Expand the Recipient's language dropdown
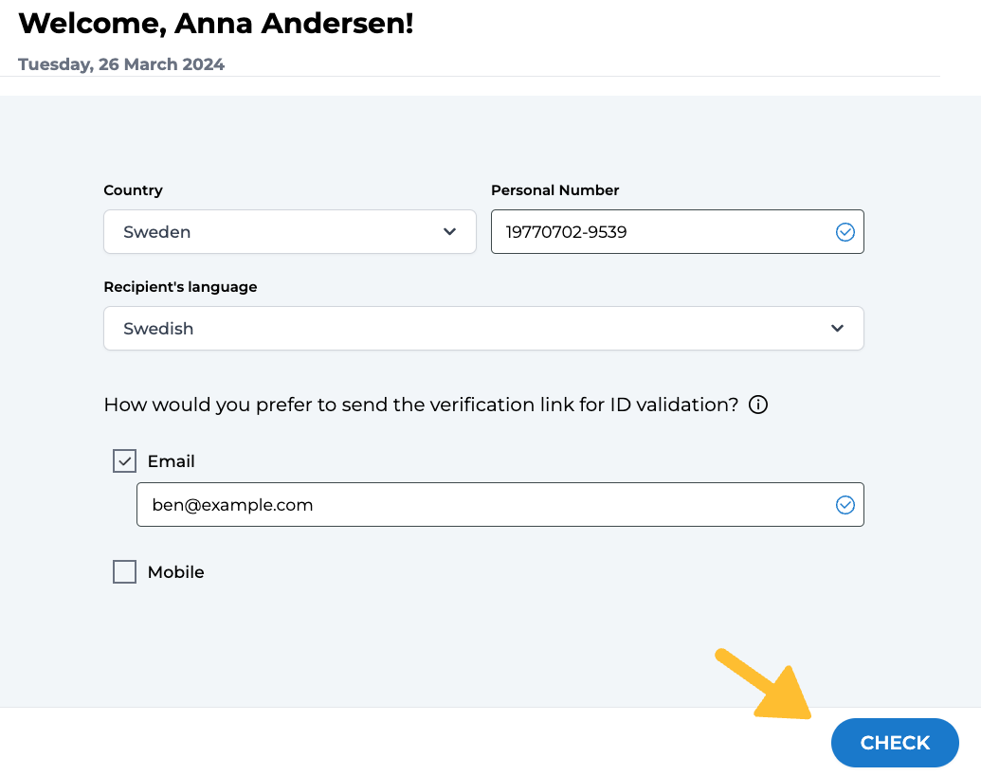This screenshot has width=981, height=775. [483, 329]
